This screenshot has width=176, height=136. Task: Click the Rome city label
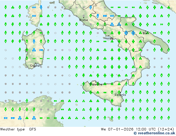tap(84, 20)
